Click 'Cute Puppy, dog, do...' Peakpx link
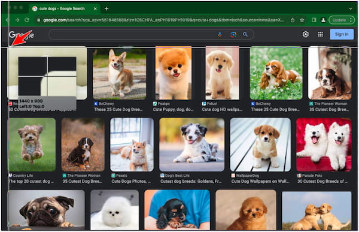The width and height of the screenshot is (359, 232). coord(173,110)
